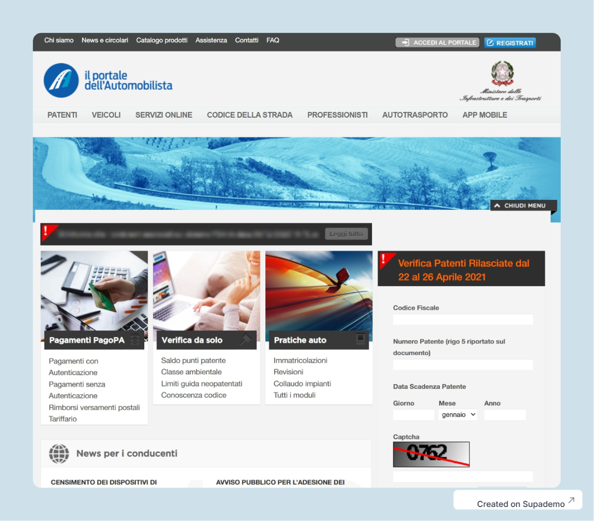Click the captcha image showing 0762
The image size is (594, 521).
[x=431, y=454]
